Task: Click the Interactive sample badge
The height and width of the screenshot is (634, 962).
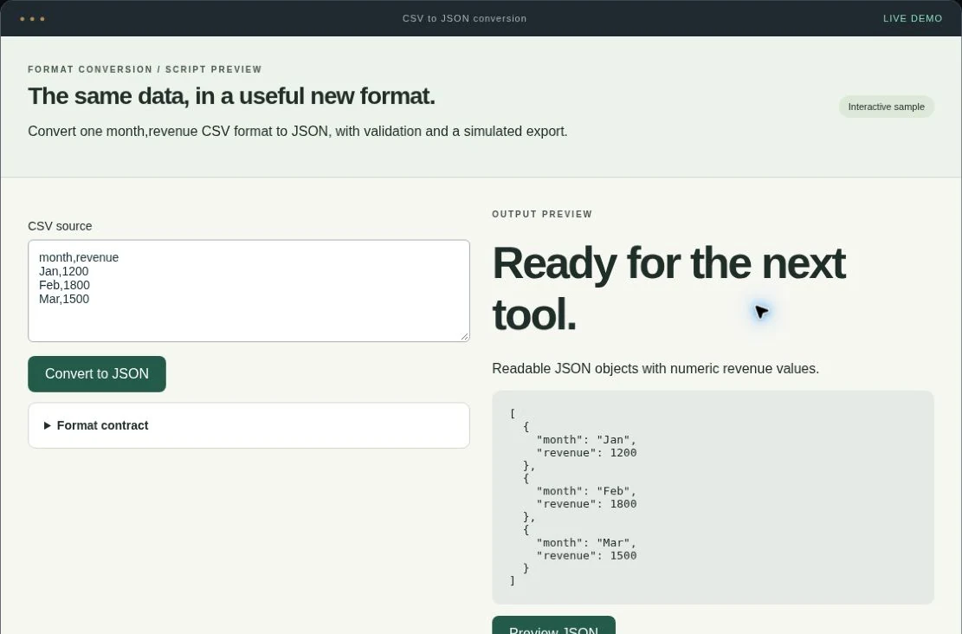Action: pyautogui.click(x=886, y=107)
